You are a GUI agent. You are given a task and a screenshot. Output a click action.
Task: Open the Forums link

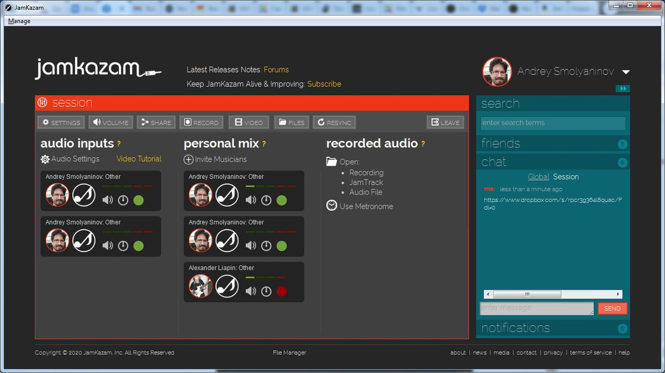pos(276,70)
